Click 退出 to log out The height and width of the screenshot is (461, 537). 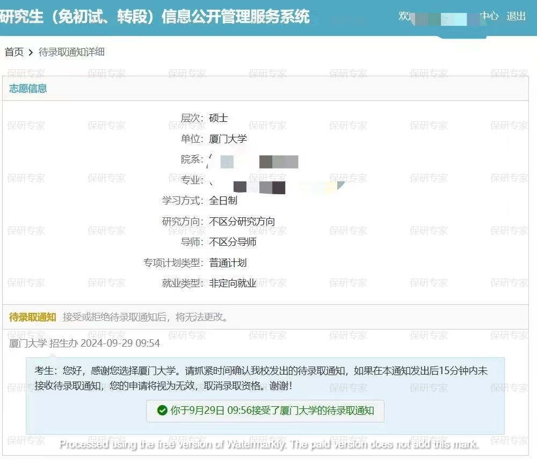coord(517,16)
